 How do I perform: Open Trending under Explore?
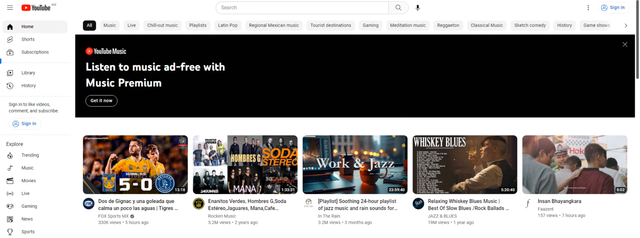(x=35, y=155)
